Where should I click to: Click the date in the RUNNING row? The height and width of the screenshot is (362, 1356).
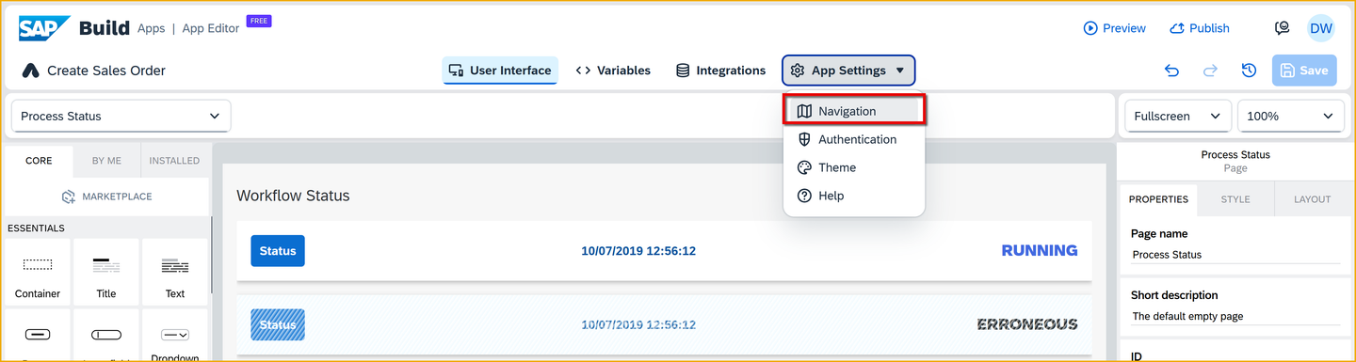click(x=638, y=251)
